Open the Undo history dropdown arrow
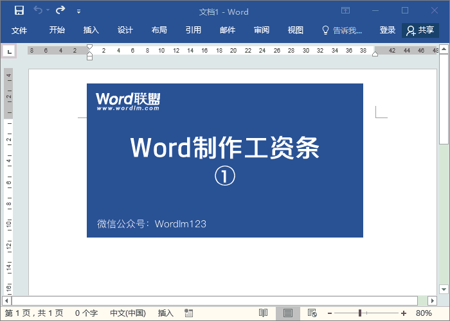 (x=48, y=10)
